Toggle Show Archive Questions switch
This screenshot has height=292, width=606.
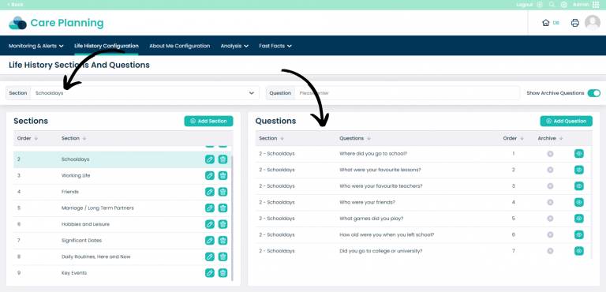tap(594, 93)
